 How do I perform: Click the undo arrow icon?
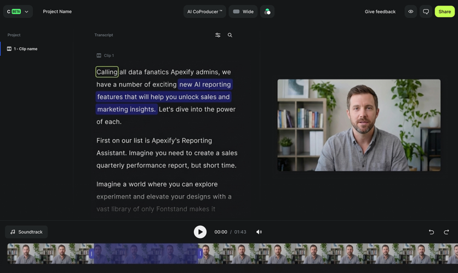(x=431, y=232)
